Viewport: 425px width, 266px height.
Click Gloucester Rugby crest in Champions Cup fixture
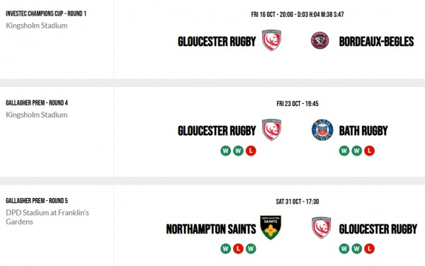pos(271,40)
